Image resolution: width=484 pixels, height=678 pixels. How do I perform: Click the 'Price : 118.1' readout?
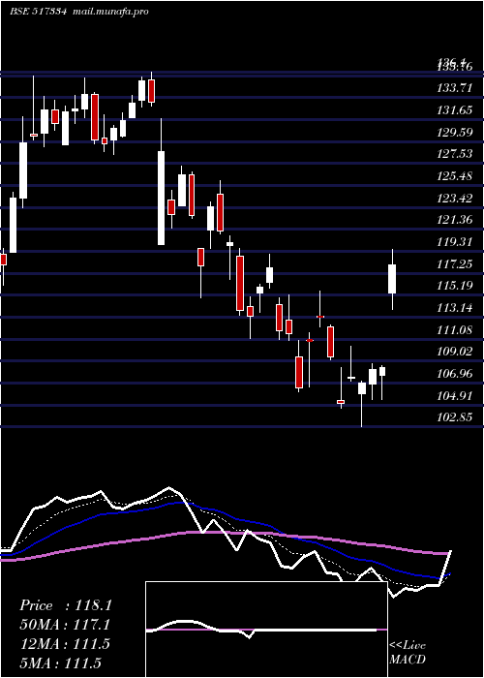coord(66,605)
